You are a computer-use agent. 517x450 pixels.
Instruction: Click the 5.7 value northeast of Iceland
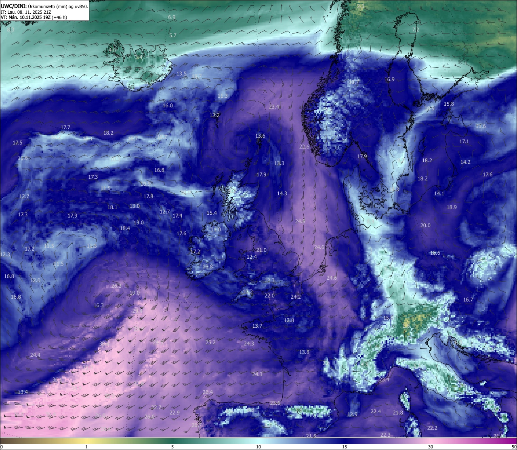[173, 36]
